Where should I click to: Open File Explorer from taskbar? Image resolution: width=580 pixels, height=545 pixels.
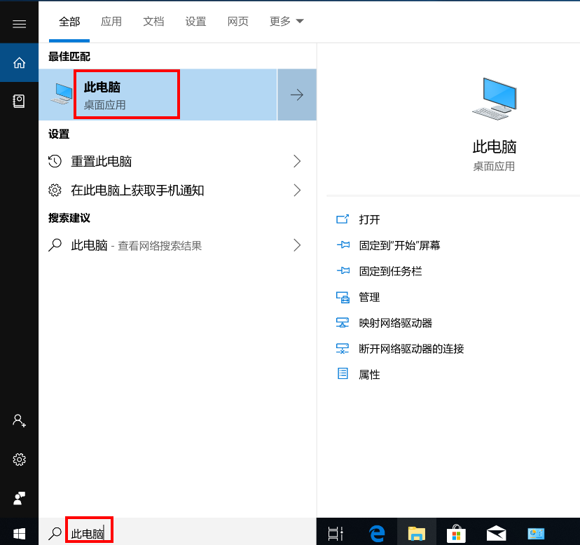click(417, 533)
